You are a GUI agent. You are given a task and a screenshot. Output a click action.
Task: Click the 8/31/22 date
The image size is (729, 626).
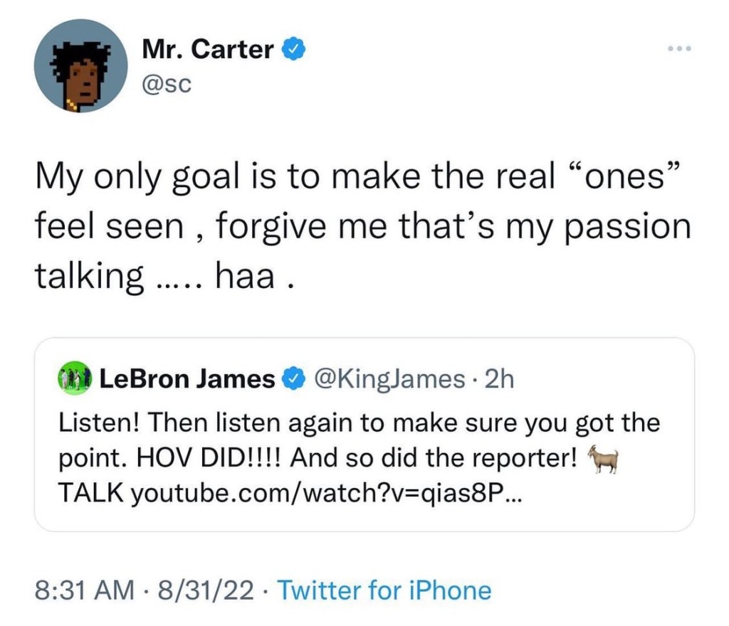coord(207,590)
